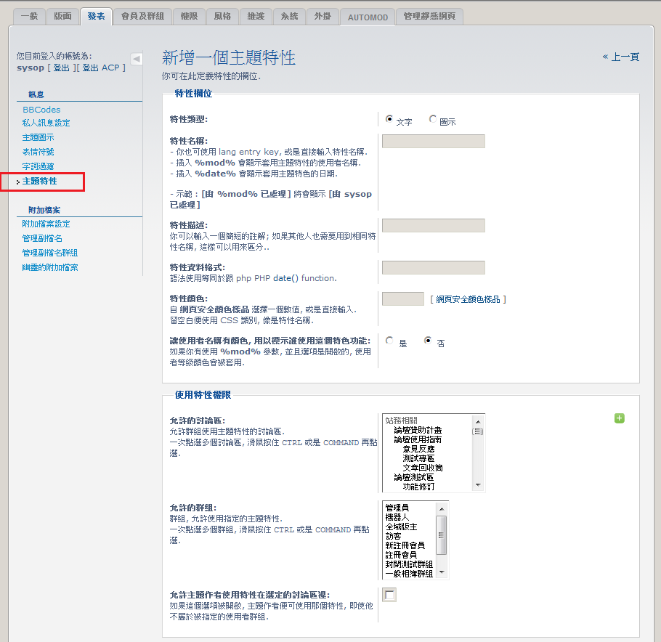Switch to the 會員及群組 tab
The image size is (661, 642).
tap(142, 16)
